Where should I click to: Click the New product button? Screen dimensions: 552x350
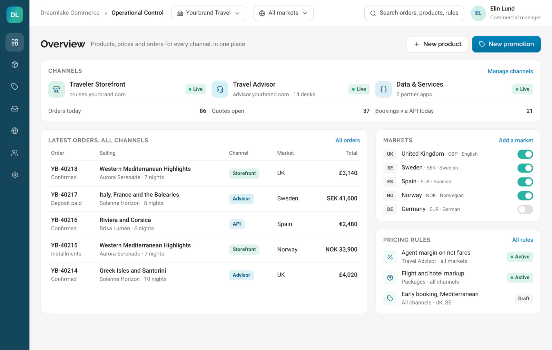pos(437,44)
